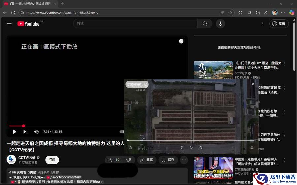
Task: Play the main video
Action: 15,132
